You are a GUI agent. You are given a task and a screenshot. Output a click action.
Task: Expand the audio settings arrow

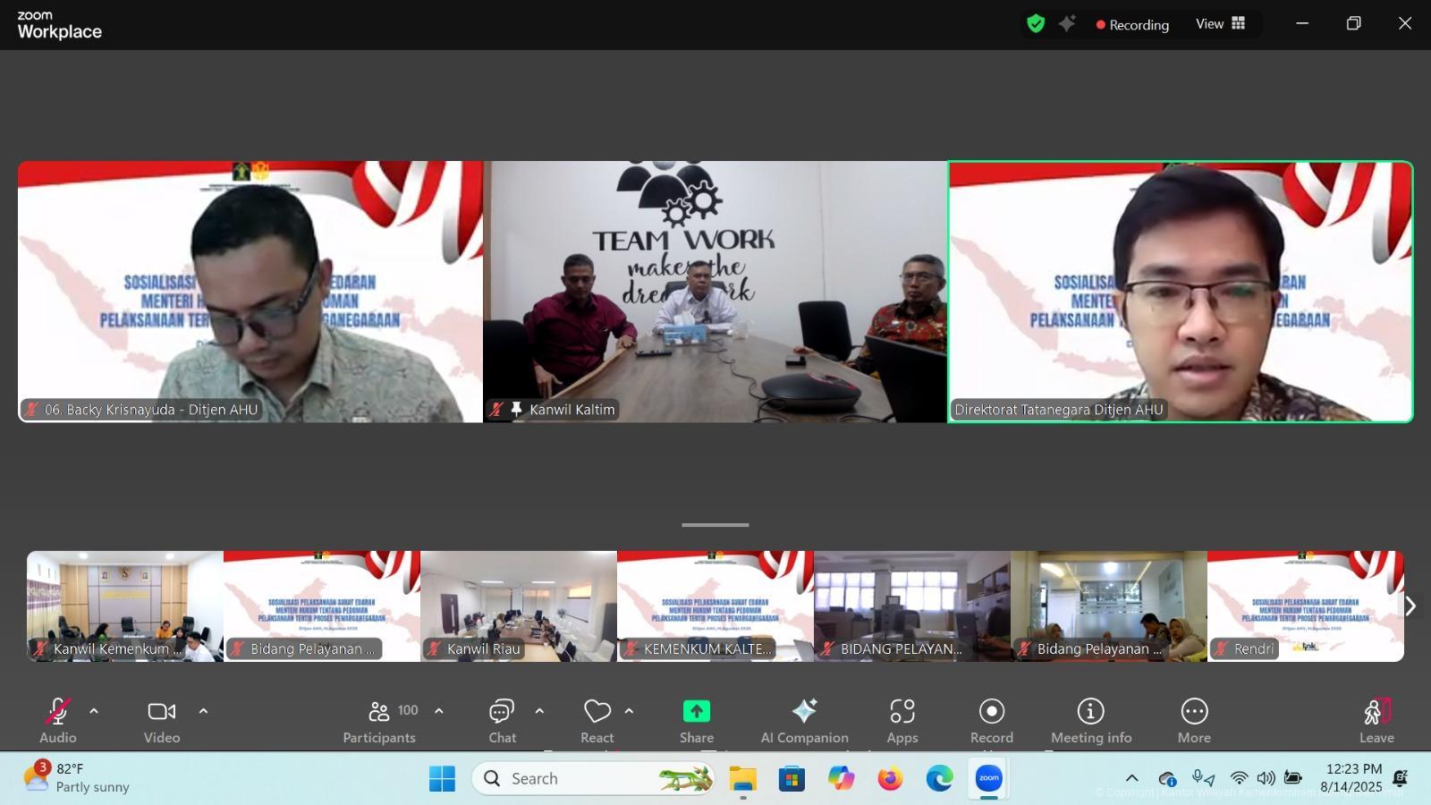click(x=94, y=711)
